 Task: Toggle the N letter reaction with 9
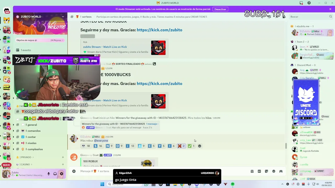(109, 146)
